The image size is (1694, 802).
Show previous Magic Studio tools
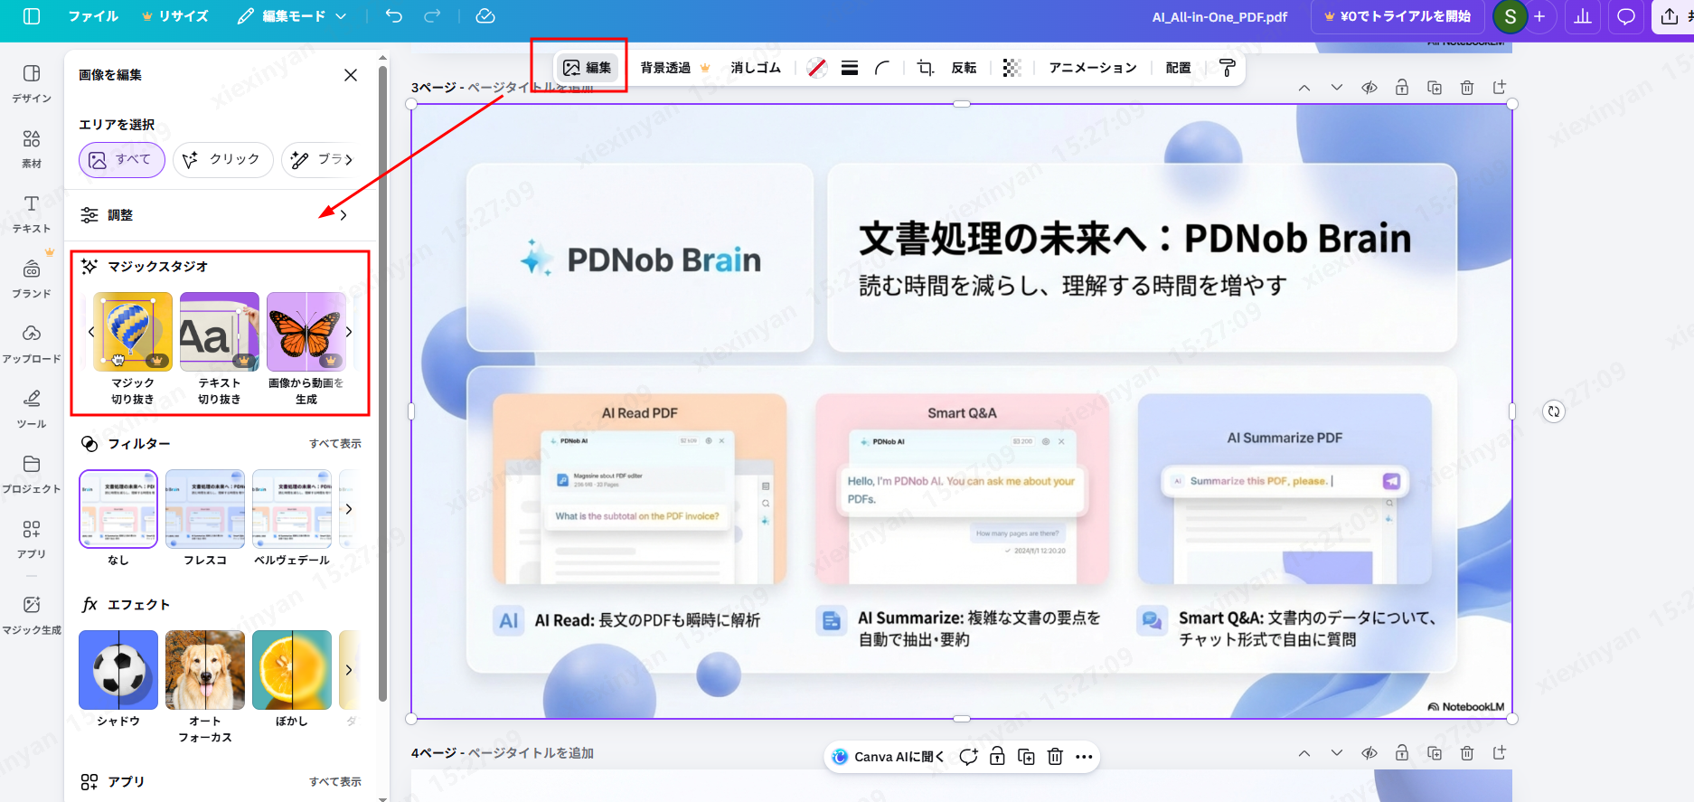pyautogui.click(x=91, y=332)
